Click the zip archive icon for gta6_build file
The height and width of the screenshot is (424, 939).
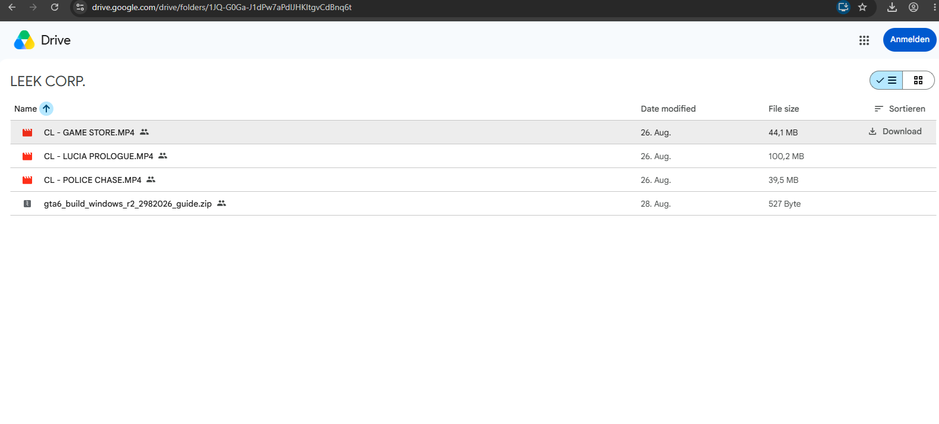tap(27, 204)
